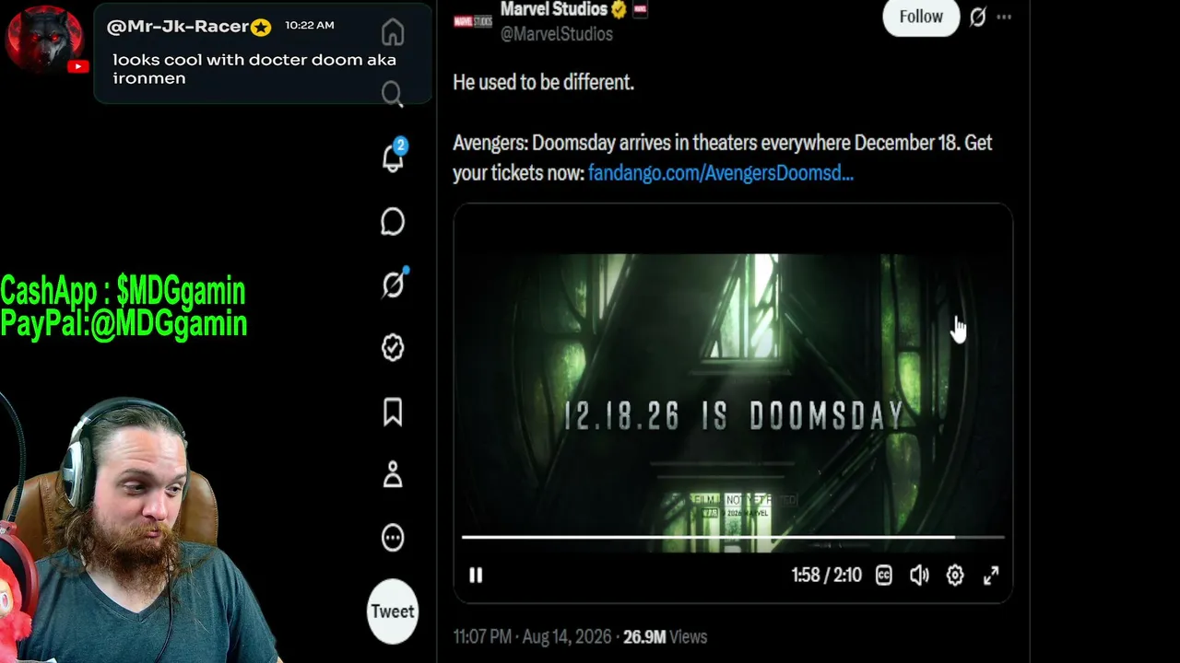Pause the trailer video
Screen dimensions: 1180x663
(x=476, y=576)
